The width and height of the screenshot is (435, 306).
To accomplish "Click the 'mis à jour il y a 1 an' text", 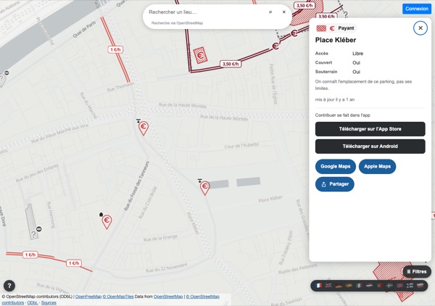I will click(334, 99).
